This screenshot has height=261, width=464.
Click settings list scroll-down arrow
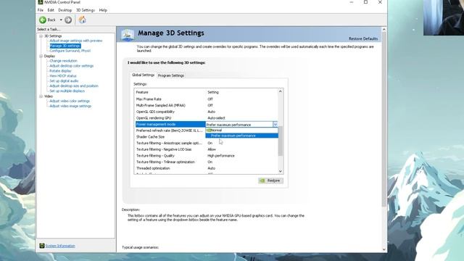tap(281, 171)
